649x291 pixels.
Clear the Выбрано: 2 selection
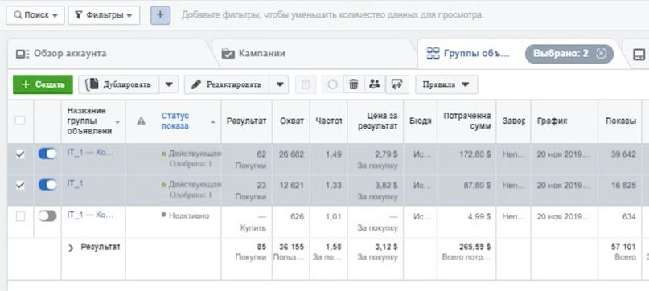(602, 53)
